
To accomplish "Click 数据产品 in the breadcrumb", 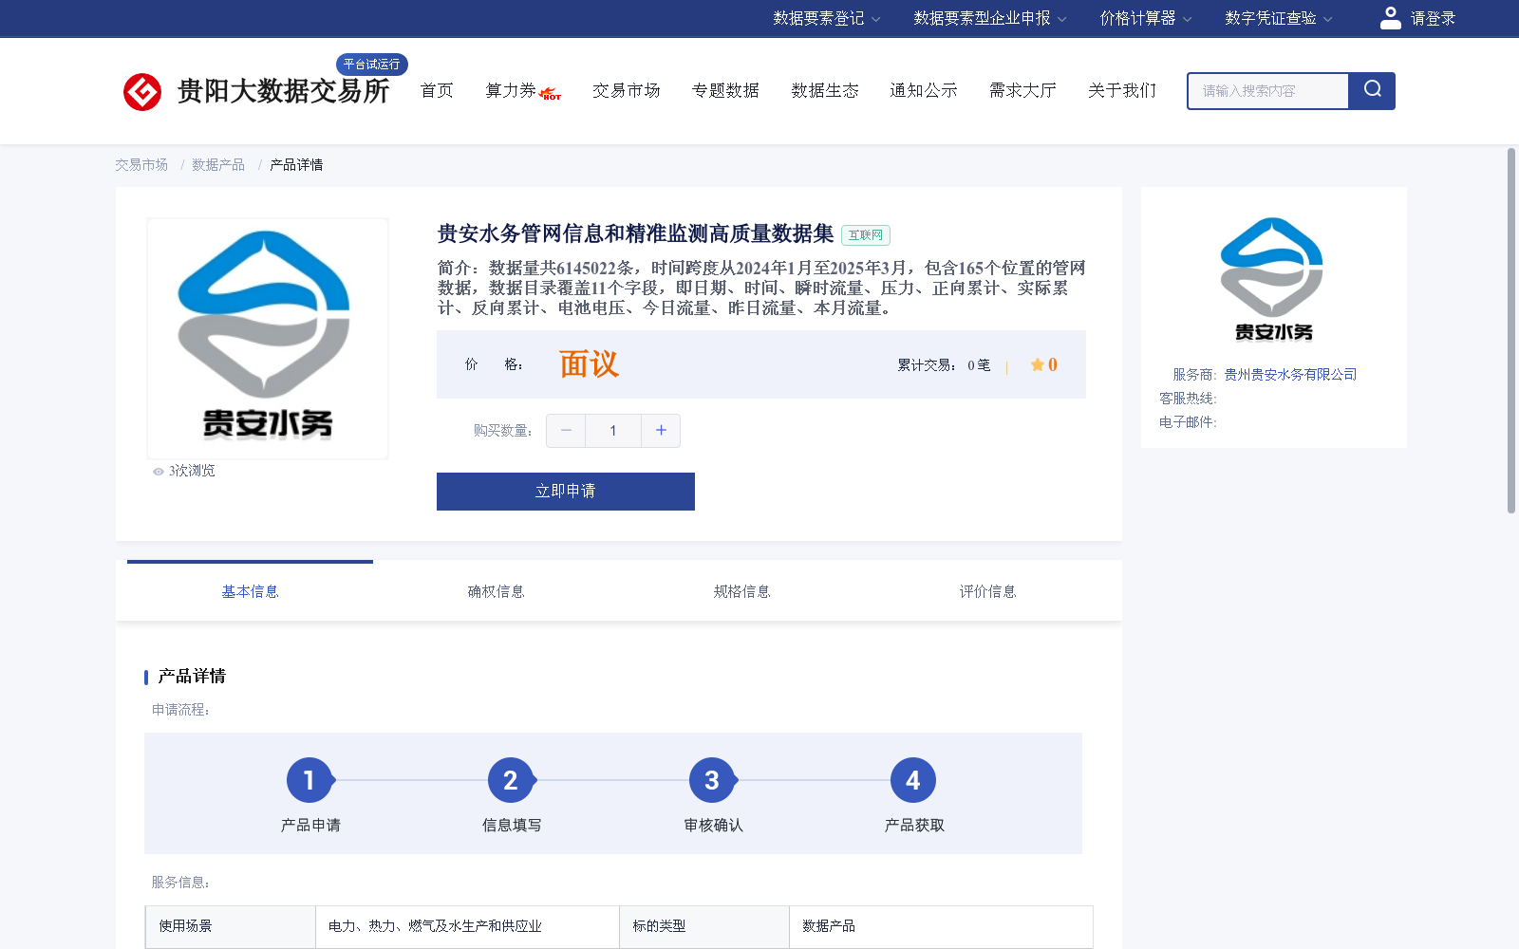I will [218, 165].
